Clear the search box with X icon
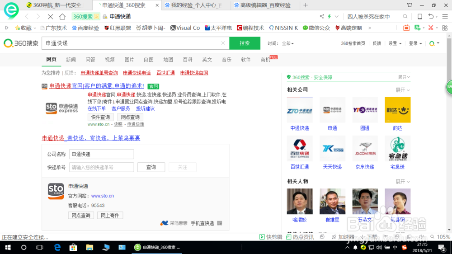 click(223, 43)
